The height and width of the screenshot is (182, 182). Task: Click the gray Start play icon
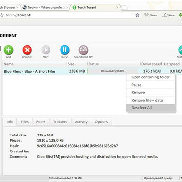[x=46, y=50]
